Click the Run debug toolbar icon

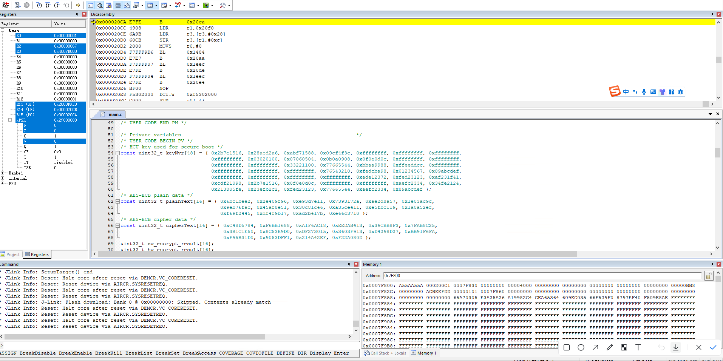click(x=17, y=5)
